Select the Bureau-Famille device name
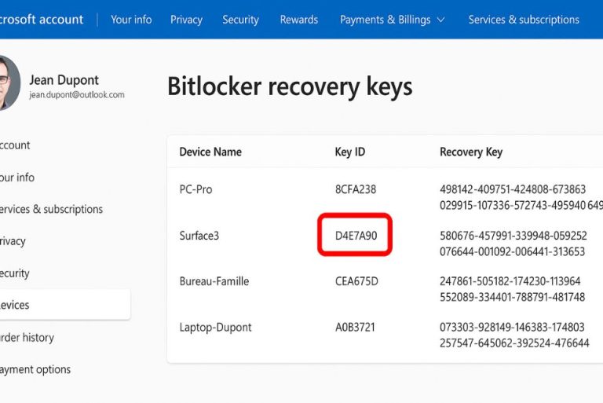Image resolution: width=603 pixels, height=403 pixels. point(214,281)
